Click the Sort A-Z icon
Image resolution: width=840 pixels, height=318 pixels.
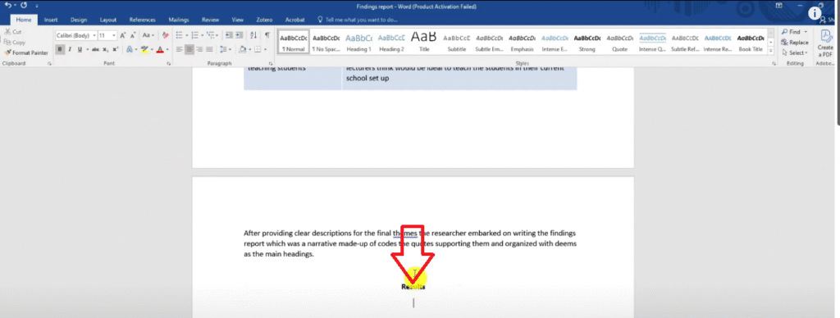(254, 35)
